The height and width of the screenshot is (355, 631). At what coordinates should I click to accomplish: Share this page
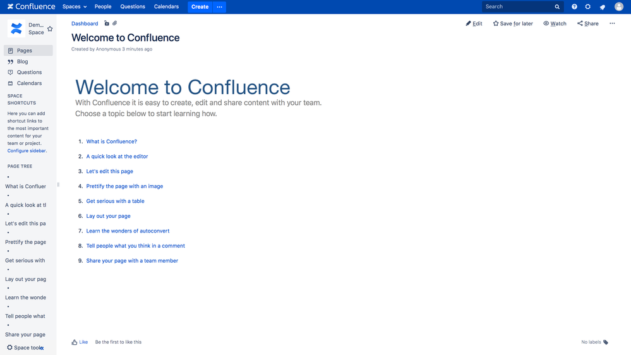pyautogui.click(x=587, y=23)
